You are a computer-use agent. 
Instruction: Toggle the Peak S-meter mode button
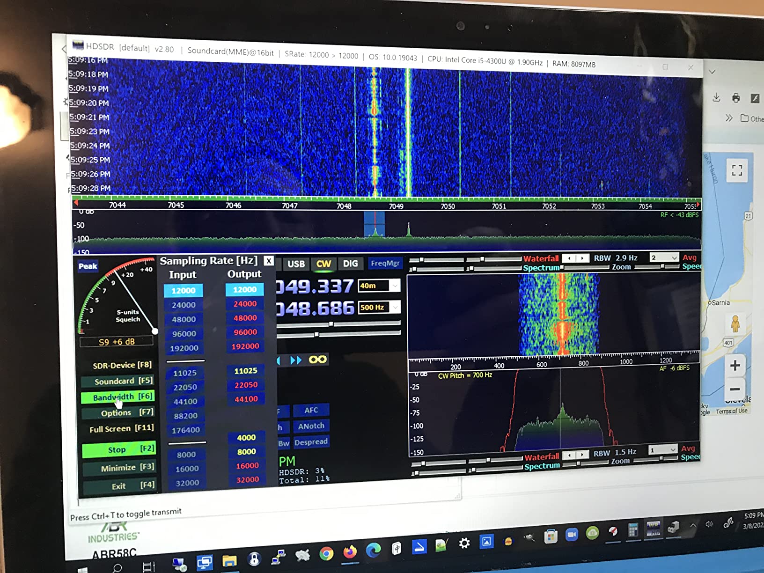point(88,266)
